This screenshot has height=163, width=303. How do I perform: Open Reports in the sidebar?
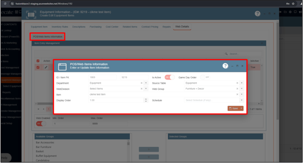[x=6, y=92]
